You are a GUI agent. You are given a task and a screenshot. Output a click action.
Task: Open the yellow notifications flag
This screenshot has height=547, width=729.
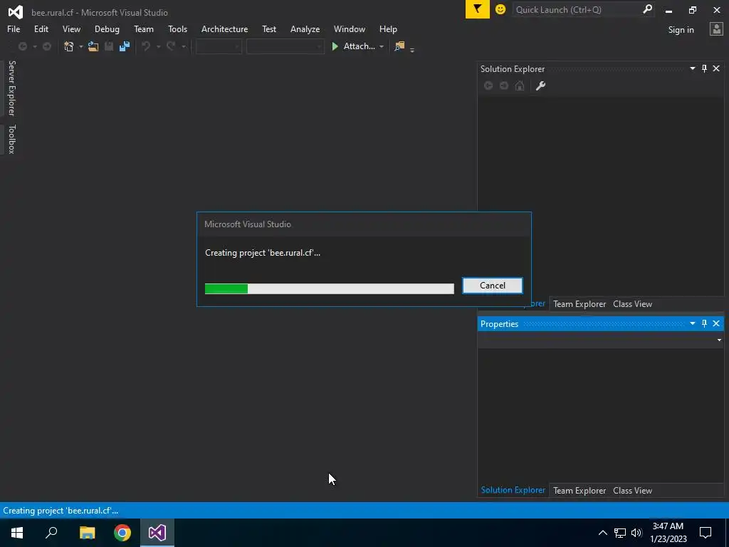coord(478,9)
